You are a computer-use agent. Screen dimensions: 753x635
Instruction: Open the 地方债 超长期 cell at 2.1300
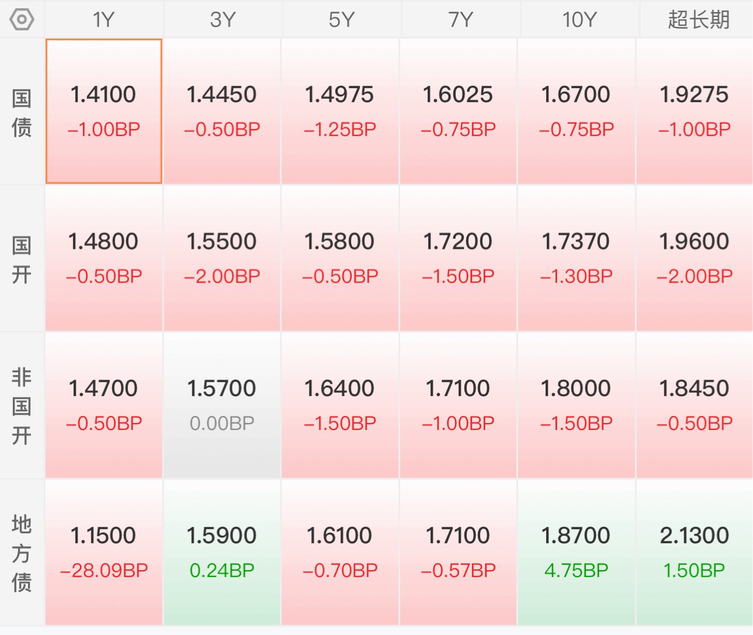[x=695, y=553]
